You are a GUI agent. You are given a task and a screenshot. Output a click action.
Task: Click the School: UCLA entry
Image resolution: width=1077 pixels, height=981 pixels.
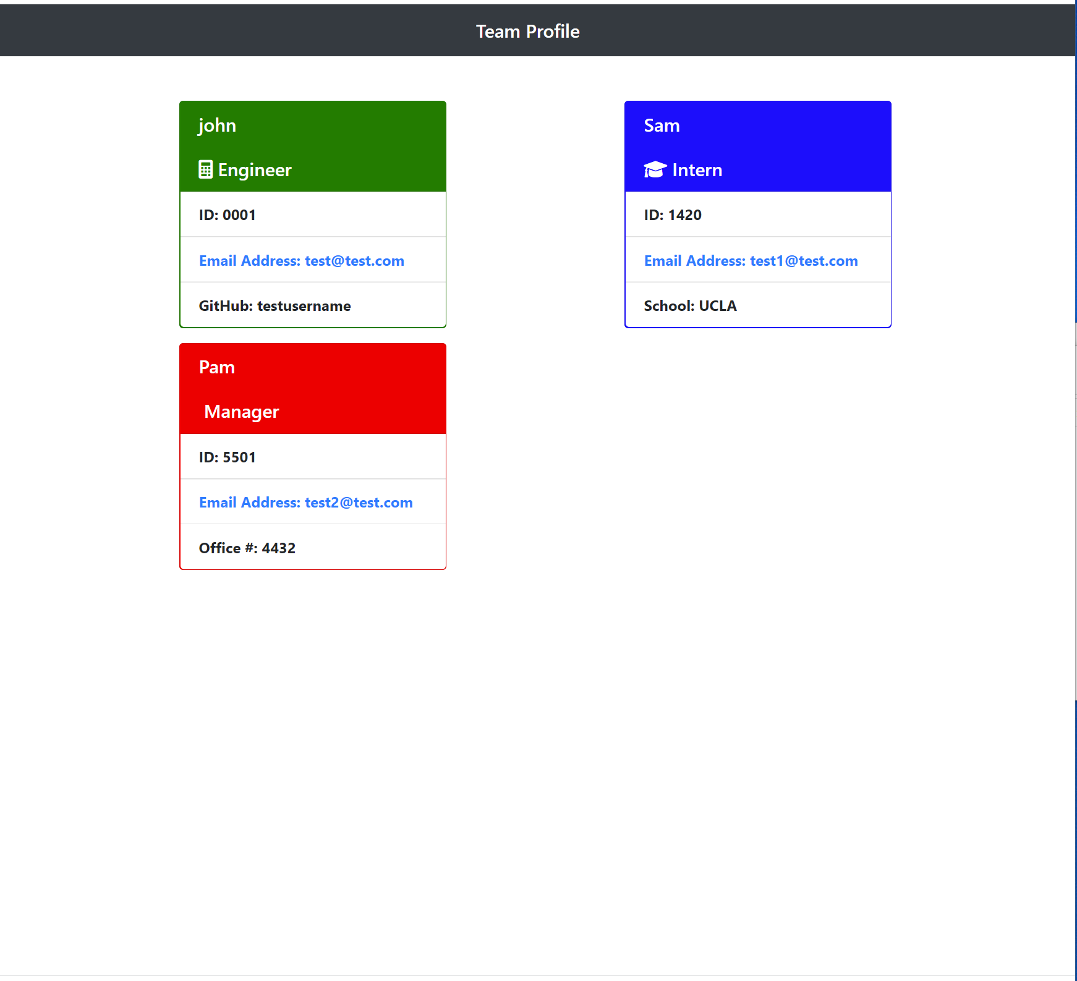690,305
